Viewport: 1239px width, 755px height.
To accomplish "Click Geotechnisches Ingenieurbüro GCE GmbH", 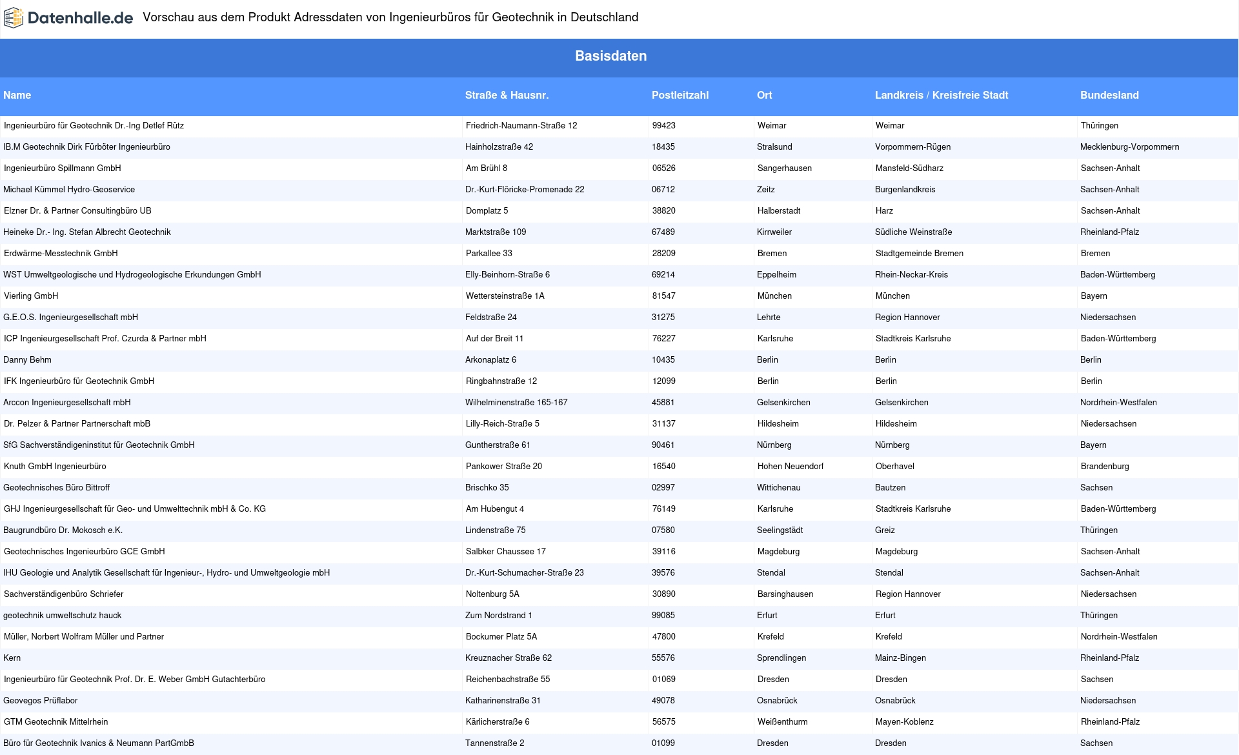I will point(84,552).
